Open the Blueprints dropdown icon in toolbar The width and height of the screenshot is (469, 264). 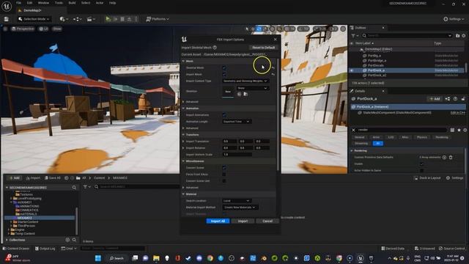[77, 19]
